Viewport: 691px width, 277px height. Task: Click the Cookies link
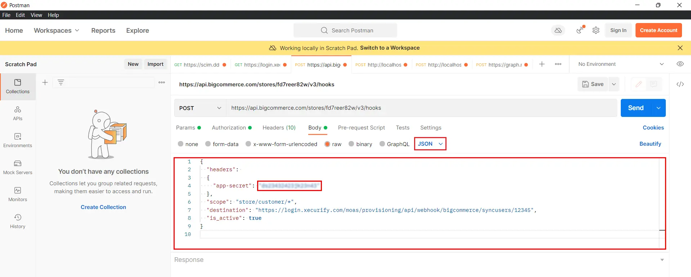[x=653, y=127]
